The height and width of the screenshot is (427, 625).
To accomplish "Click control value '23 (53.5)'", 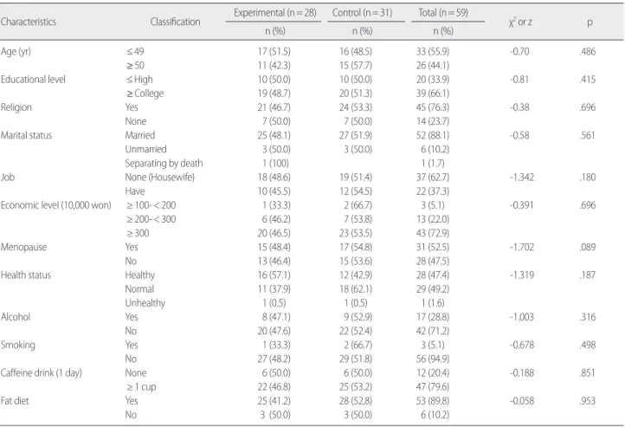I will coord(356,233).
